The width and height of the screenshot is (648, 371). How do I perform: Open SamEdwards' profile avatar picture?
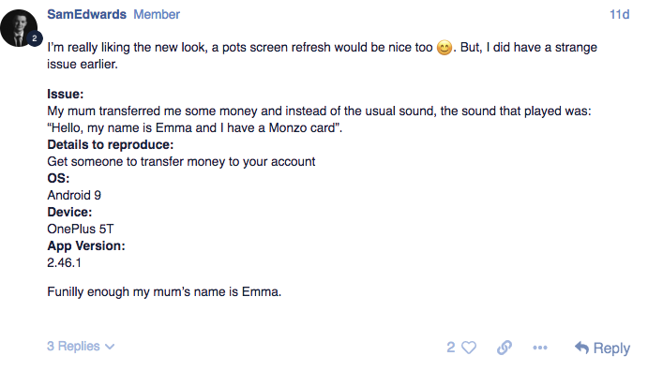[x=19, y=28]
